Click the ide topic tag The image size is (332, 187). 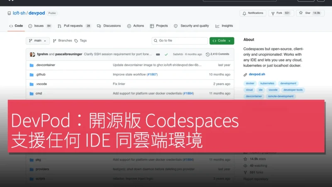(261, 90)
